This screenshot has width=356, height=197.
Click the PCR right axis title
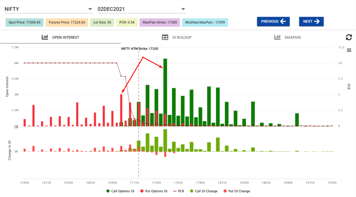(x=349, y=87)
